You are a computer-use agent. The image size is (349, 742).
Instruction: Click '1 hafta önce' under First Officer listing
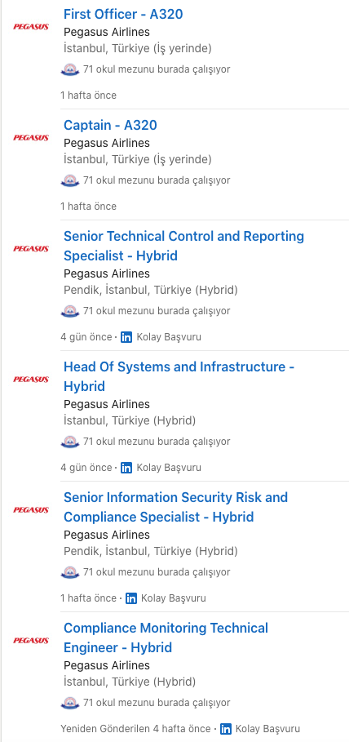coord(88,96)
